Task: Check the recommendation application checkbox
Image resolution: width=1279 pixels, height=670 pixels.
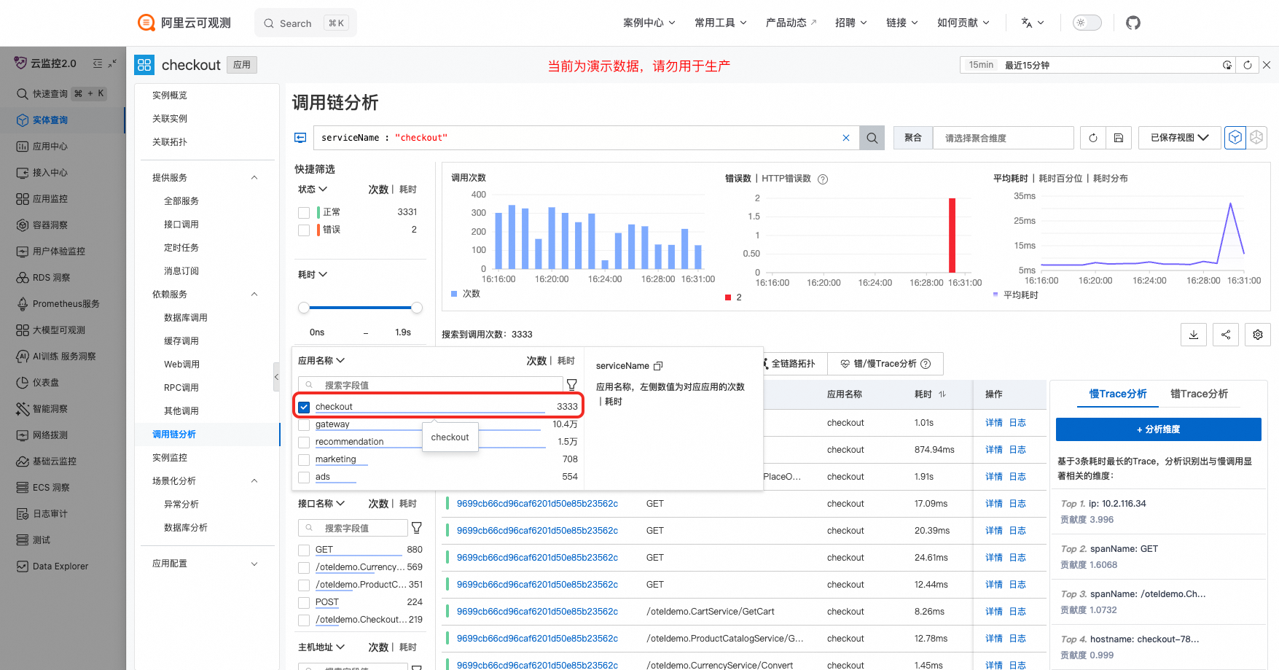Action: click(304, 442)
